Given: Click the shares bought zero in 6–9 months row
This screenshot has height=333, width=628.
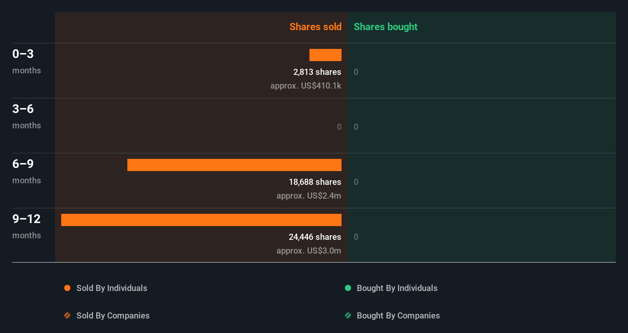Looking at the screenshot, I should point(356,182).
